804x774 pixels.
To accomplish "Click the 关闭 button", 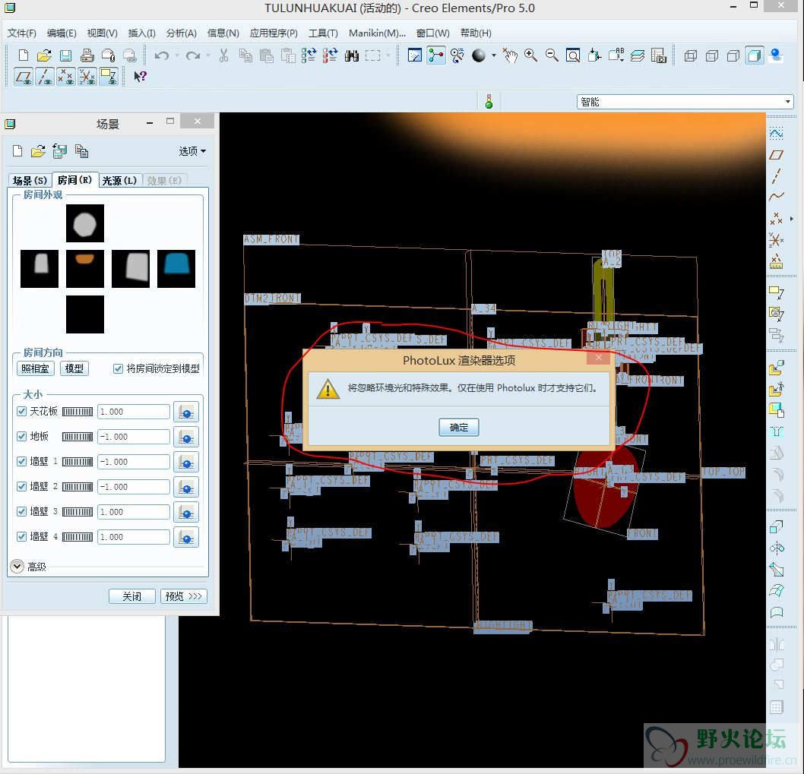I will pos(131,596).
